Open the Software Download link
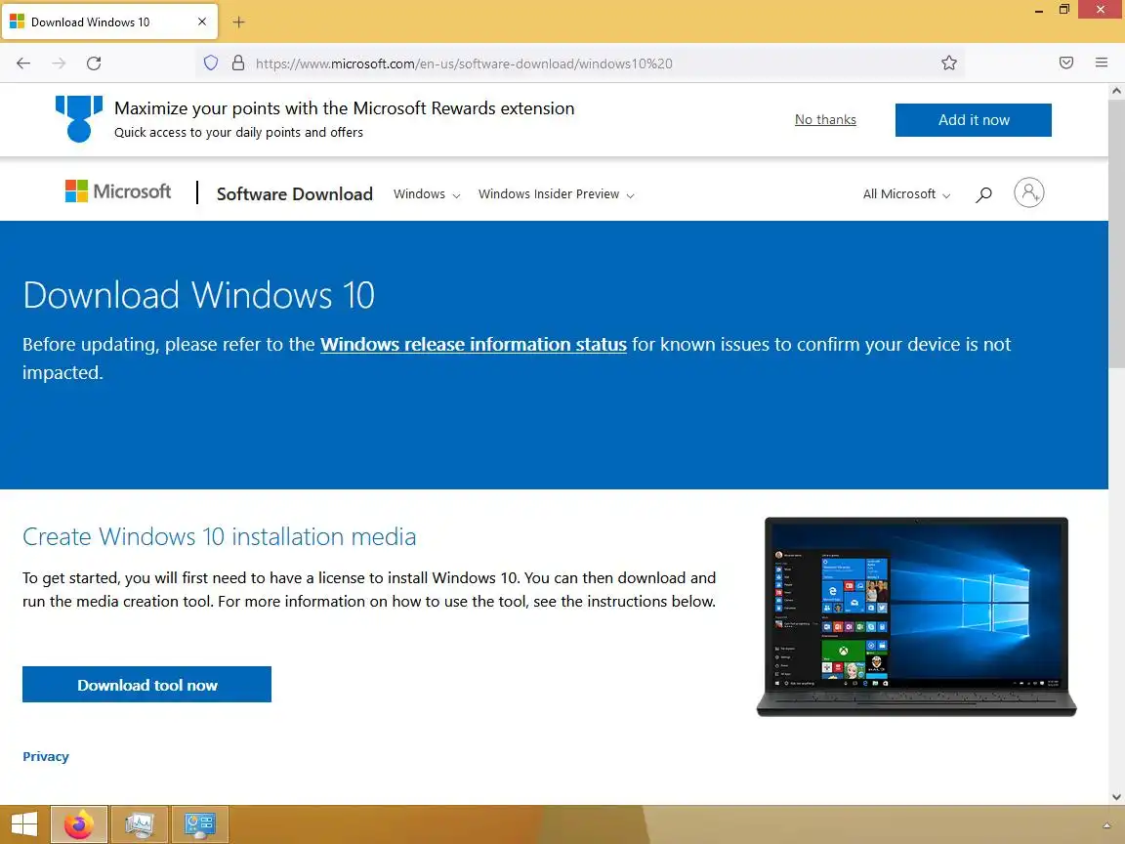This screenshot has width=1125, height=844. point(295,193)
